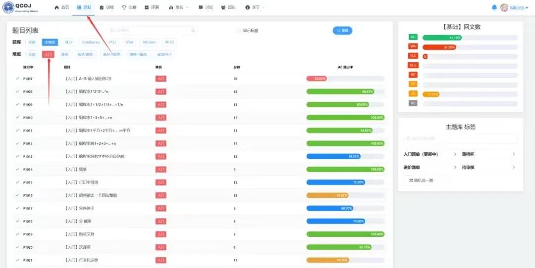The width and height of the screenshot is (535, 268).
Task: Select the 入门 difficulty filter
Action: click(48, 54)
